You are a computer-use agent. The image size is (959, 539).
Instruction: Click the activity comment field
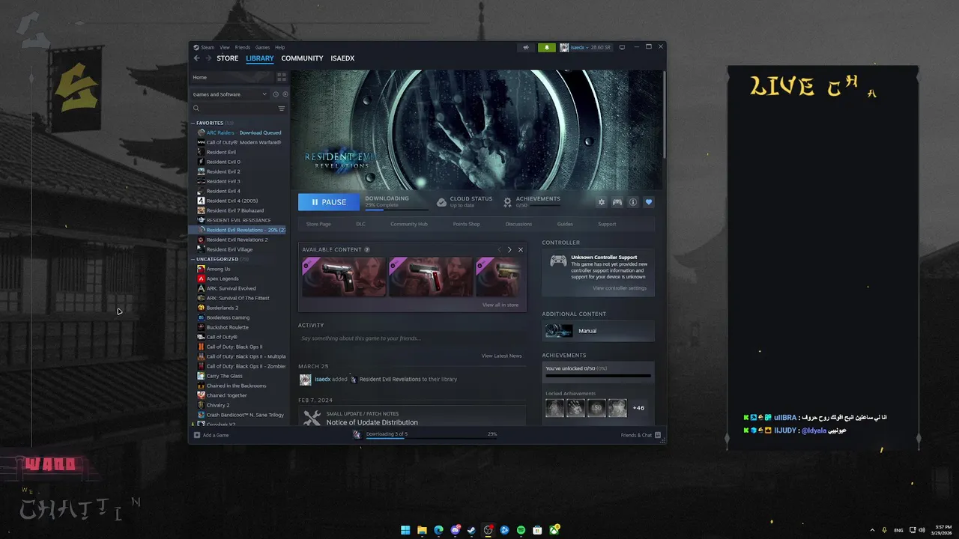411,338
